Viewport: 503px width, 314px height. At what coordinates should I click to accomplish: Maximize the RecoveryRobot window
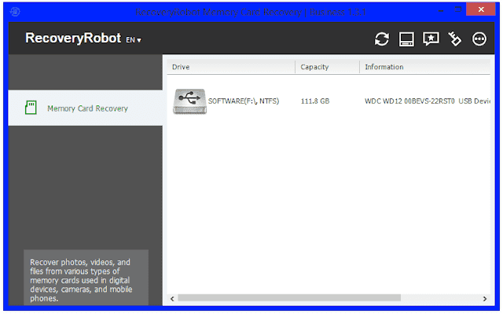[x=458, y=9]
